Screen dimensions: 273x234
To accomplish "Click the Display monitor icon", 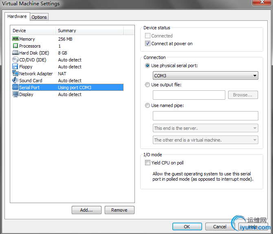I will pos(15,94).
